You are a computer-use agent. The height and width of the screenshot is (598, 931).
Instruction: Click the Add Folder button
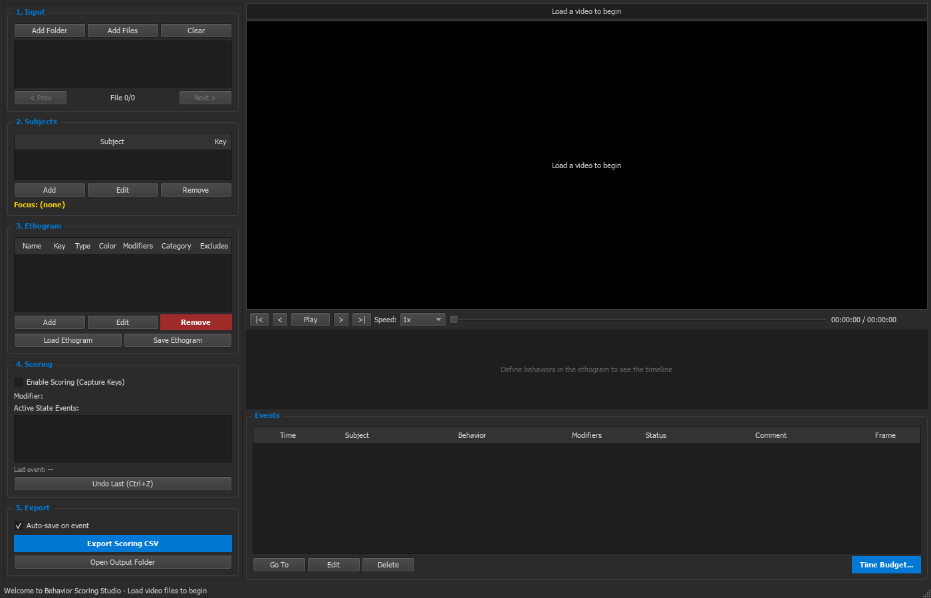click(x=50, y=31)
